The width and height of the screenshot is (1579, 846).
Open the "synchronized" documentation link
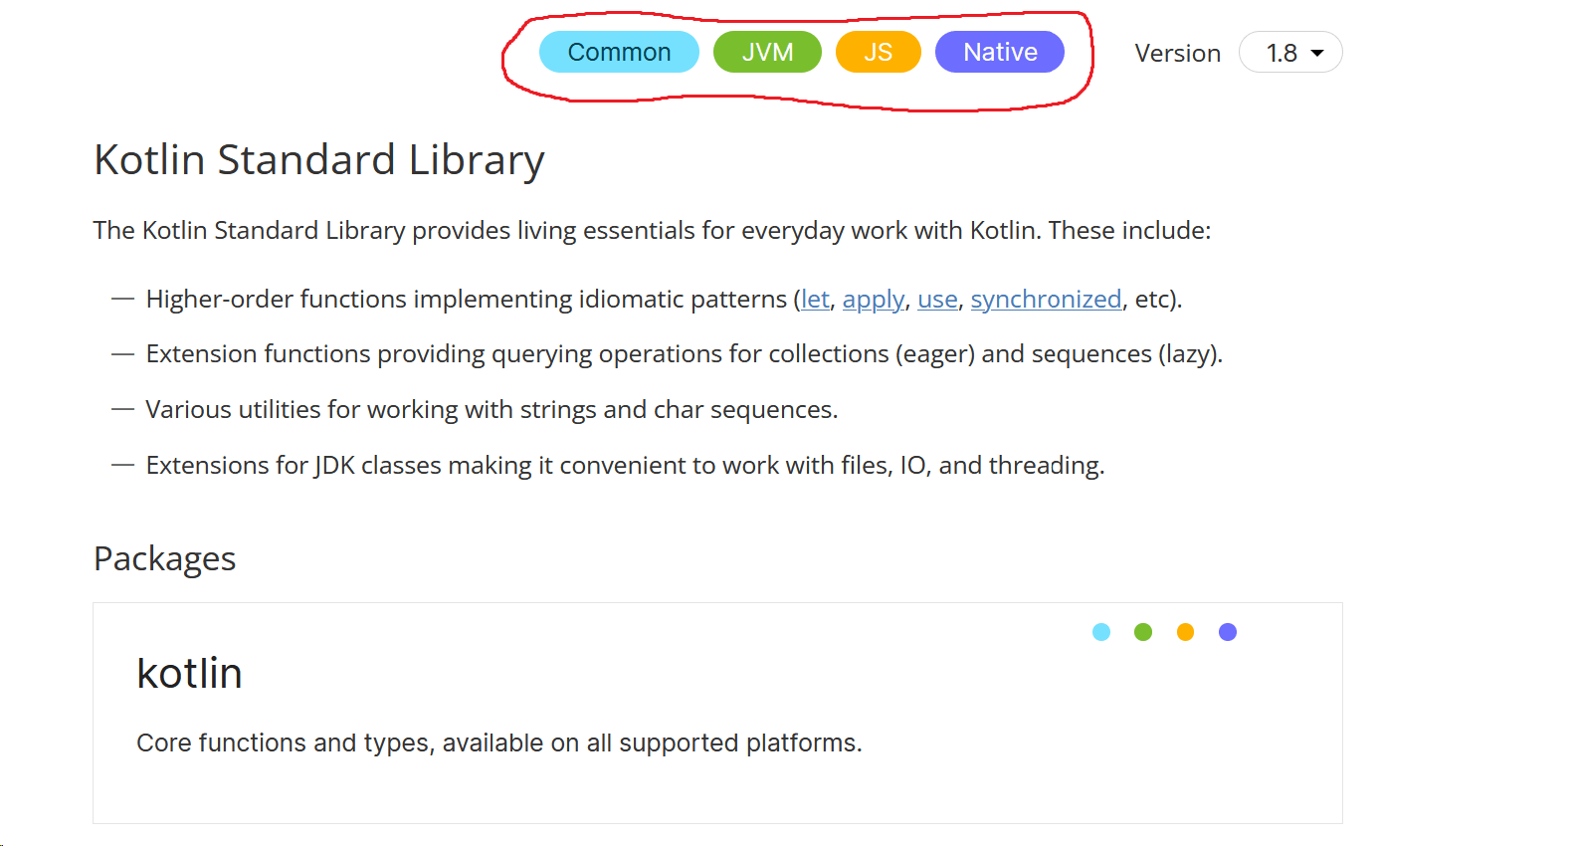coord(1046,299)
